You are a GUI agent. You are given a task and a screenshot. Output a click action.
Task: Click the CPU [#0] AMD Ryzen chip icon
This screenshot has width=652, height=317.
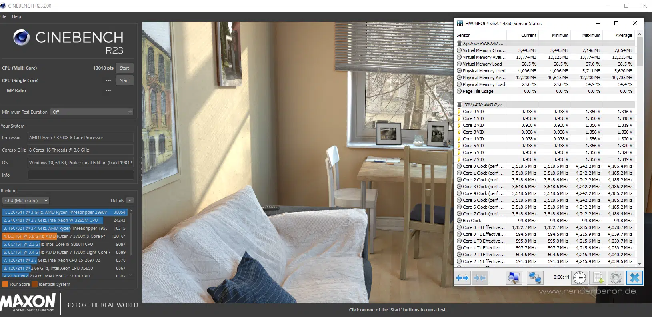[x=459, y=105]
